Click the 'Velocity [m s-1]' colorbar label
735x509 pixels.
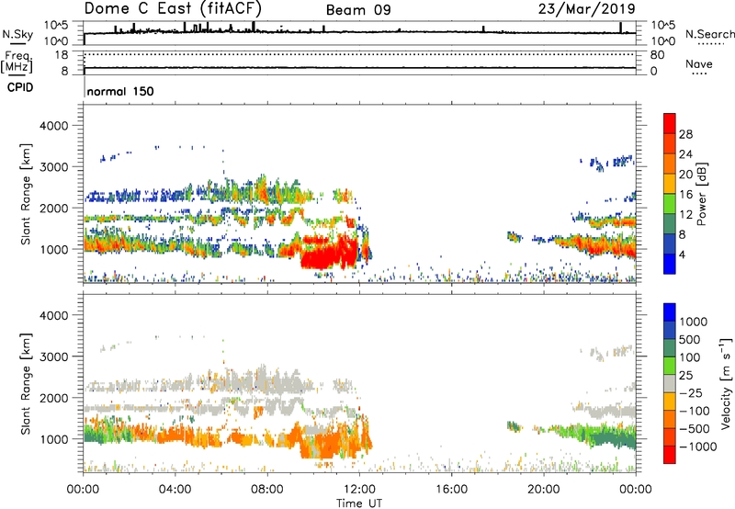click(x=726, y=383)
